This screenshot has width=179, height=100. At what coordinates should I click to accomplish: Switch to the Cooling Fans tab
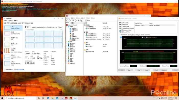pyautogui.click(x=131, y=35)
